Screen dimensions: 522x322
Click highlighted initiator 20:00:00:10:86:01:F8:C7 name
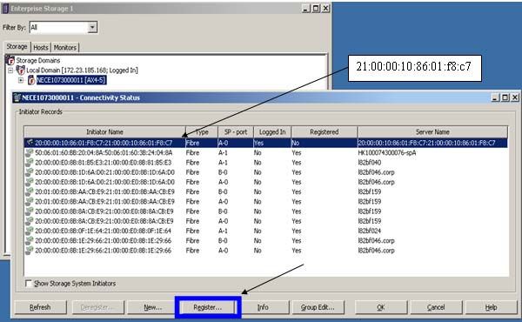click(x=104, y=143)
